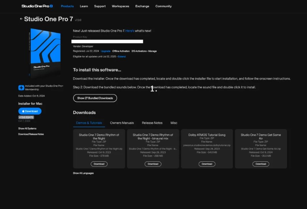Click the v7.0.0 label beside the title
307x209 pixels.
[78, 20]
